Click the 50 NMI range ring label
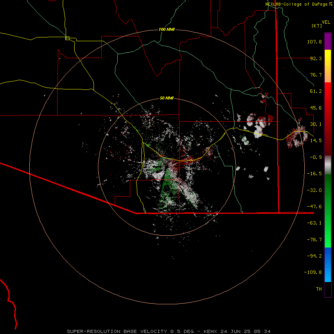The height and width of the screenshot is (334, 334). pos(167,98)
